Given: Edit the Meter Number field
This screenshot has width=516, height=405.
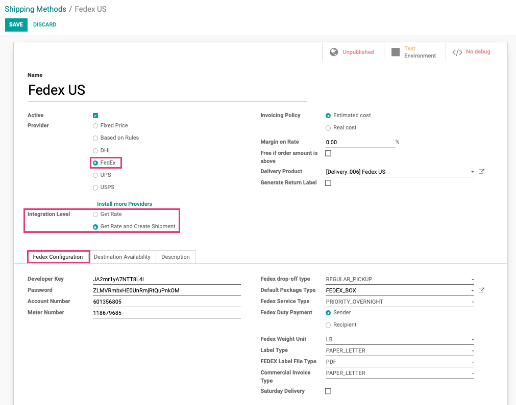Looking at the screenshot, I should (x=167, y=313).
